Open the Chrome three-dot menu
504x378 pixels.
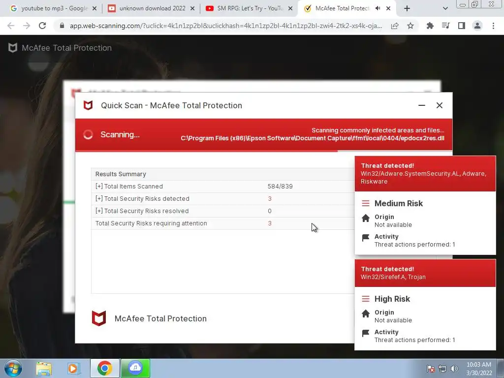(493, 26)
